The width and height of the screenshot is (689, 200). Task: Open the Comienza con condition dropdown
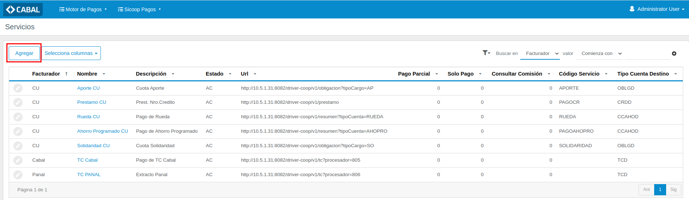[x=601, y=54]
